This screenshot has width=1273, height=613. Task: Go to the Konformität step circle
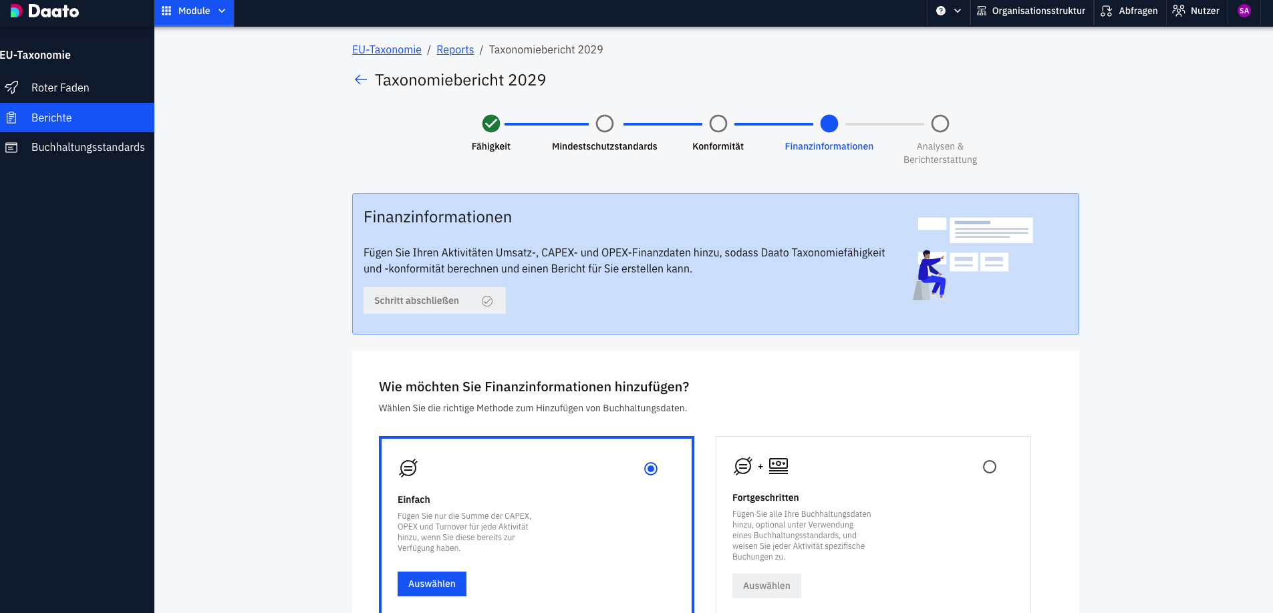718,124
